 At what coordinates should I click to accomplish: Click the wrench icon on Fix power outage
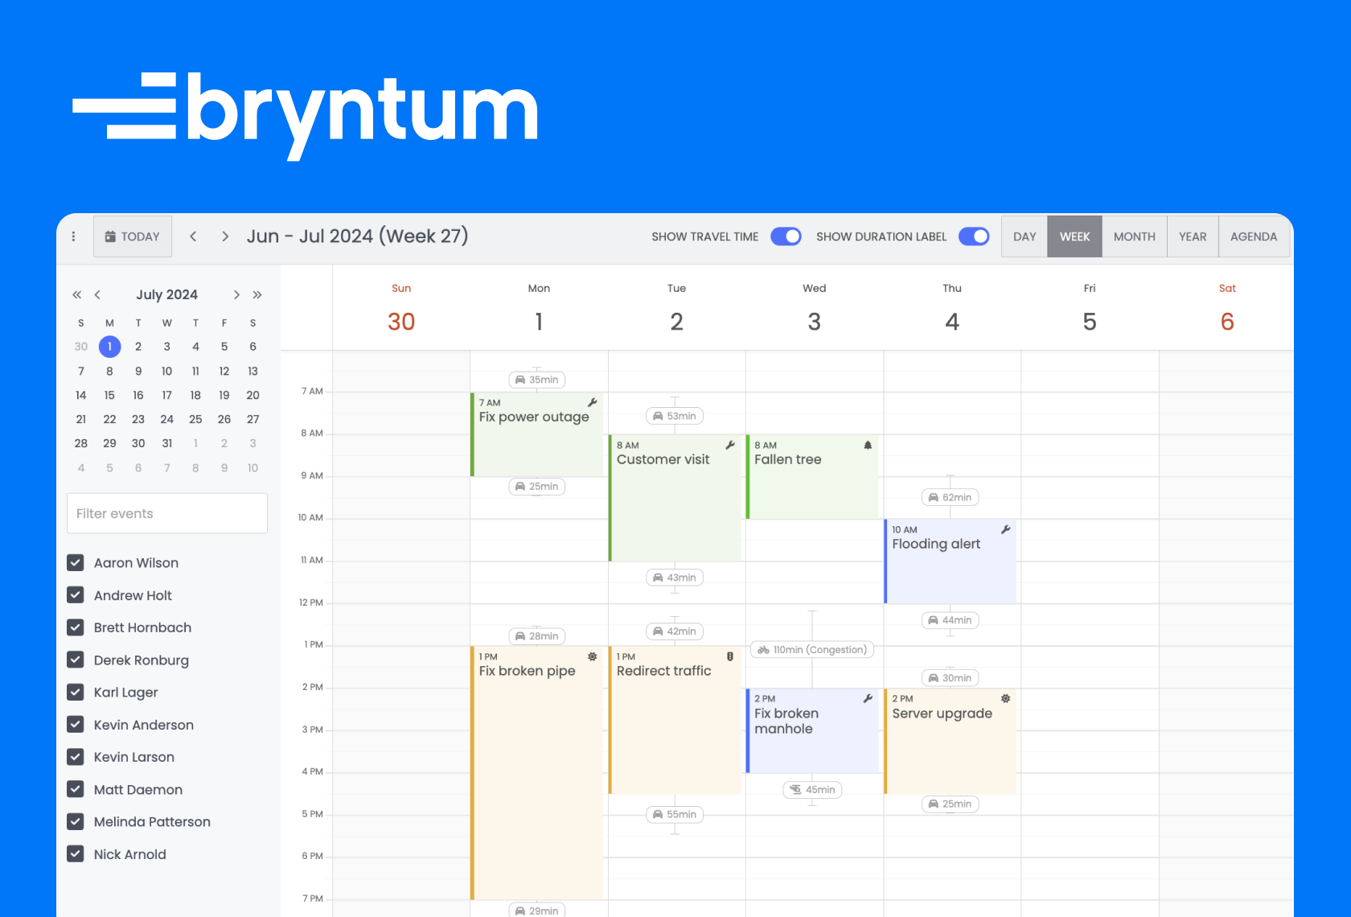[x=593, y=402]
